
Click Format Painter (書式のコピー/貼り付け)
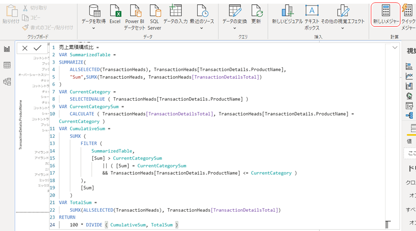(48, 27)
